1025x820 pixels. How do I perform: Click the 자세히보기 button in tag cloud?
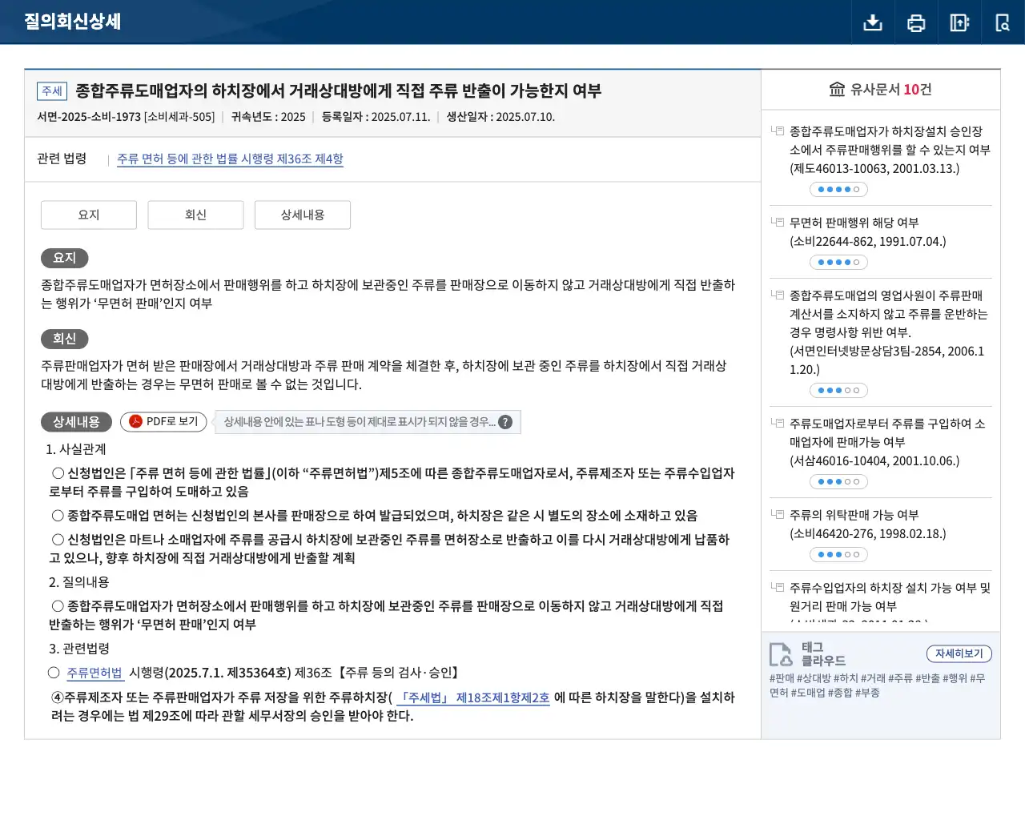pyautogui.click(x=959, y=653)
